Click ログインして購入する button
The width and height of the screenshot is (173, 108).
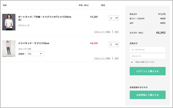[x=148, y=71]
